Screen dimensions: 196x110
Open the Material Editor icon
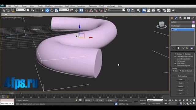click(x=159, y=10)
